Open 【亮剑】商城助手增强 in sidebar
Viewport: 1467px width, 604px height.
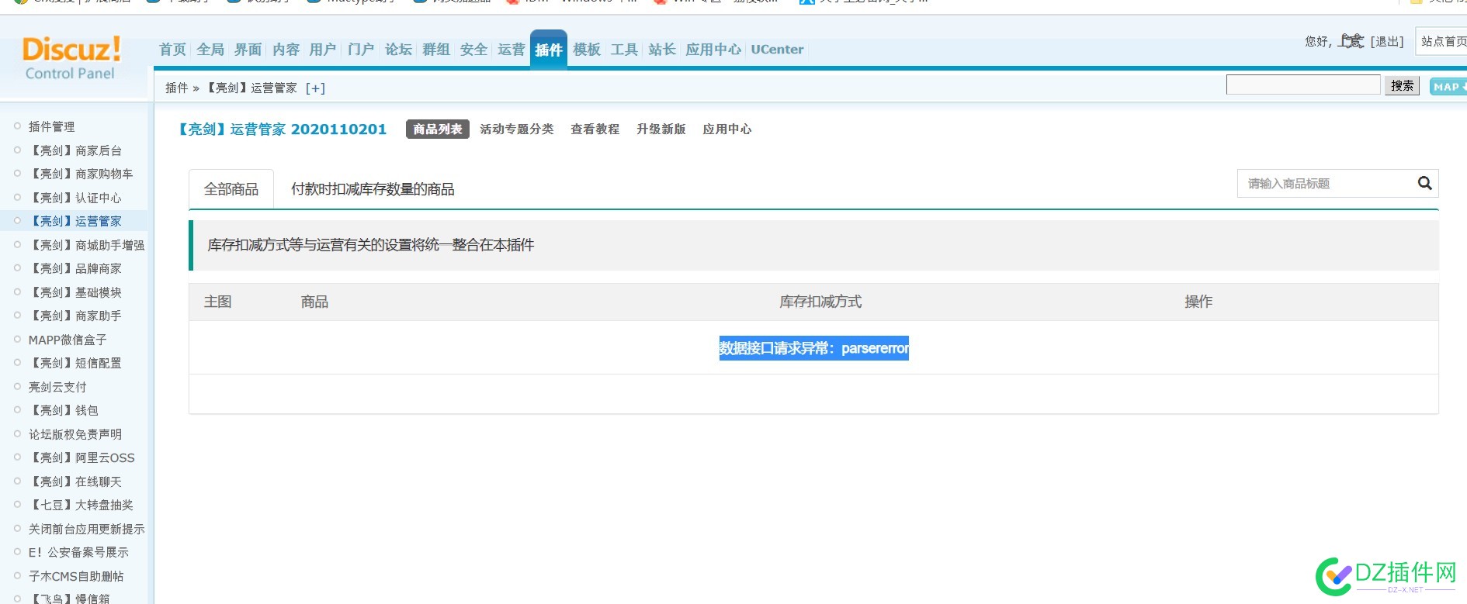coord(87,245)
